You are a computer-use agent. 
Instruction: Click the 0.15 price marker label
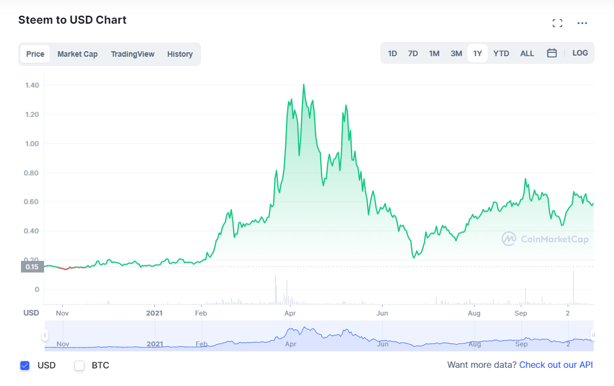pos(32,267)
